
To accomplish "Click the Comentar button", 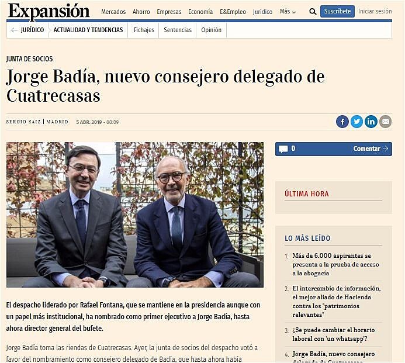I will [371, 149].
